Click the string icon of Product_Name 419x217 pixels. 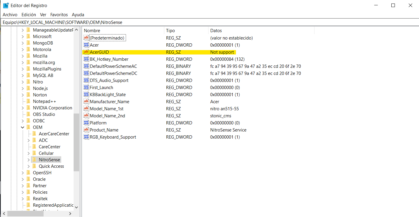tap(86, 130)
